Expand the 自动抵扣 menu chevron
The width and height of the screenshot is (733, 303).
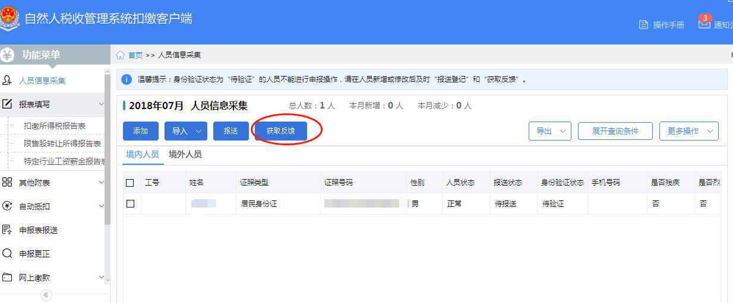(101, 206)
